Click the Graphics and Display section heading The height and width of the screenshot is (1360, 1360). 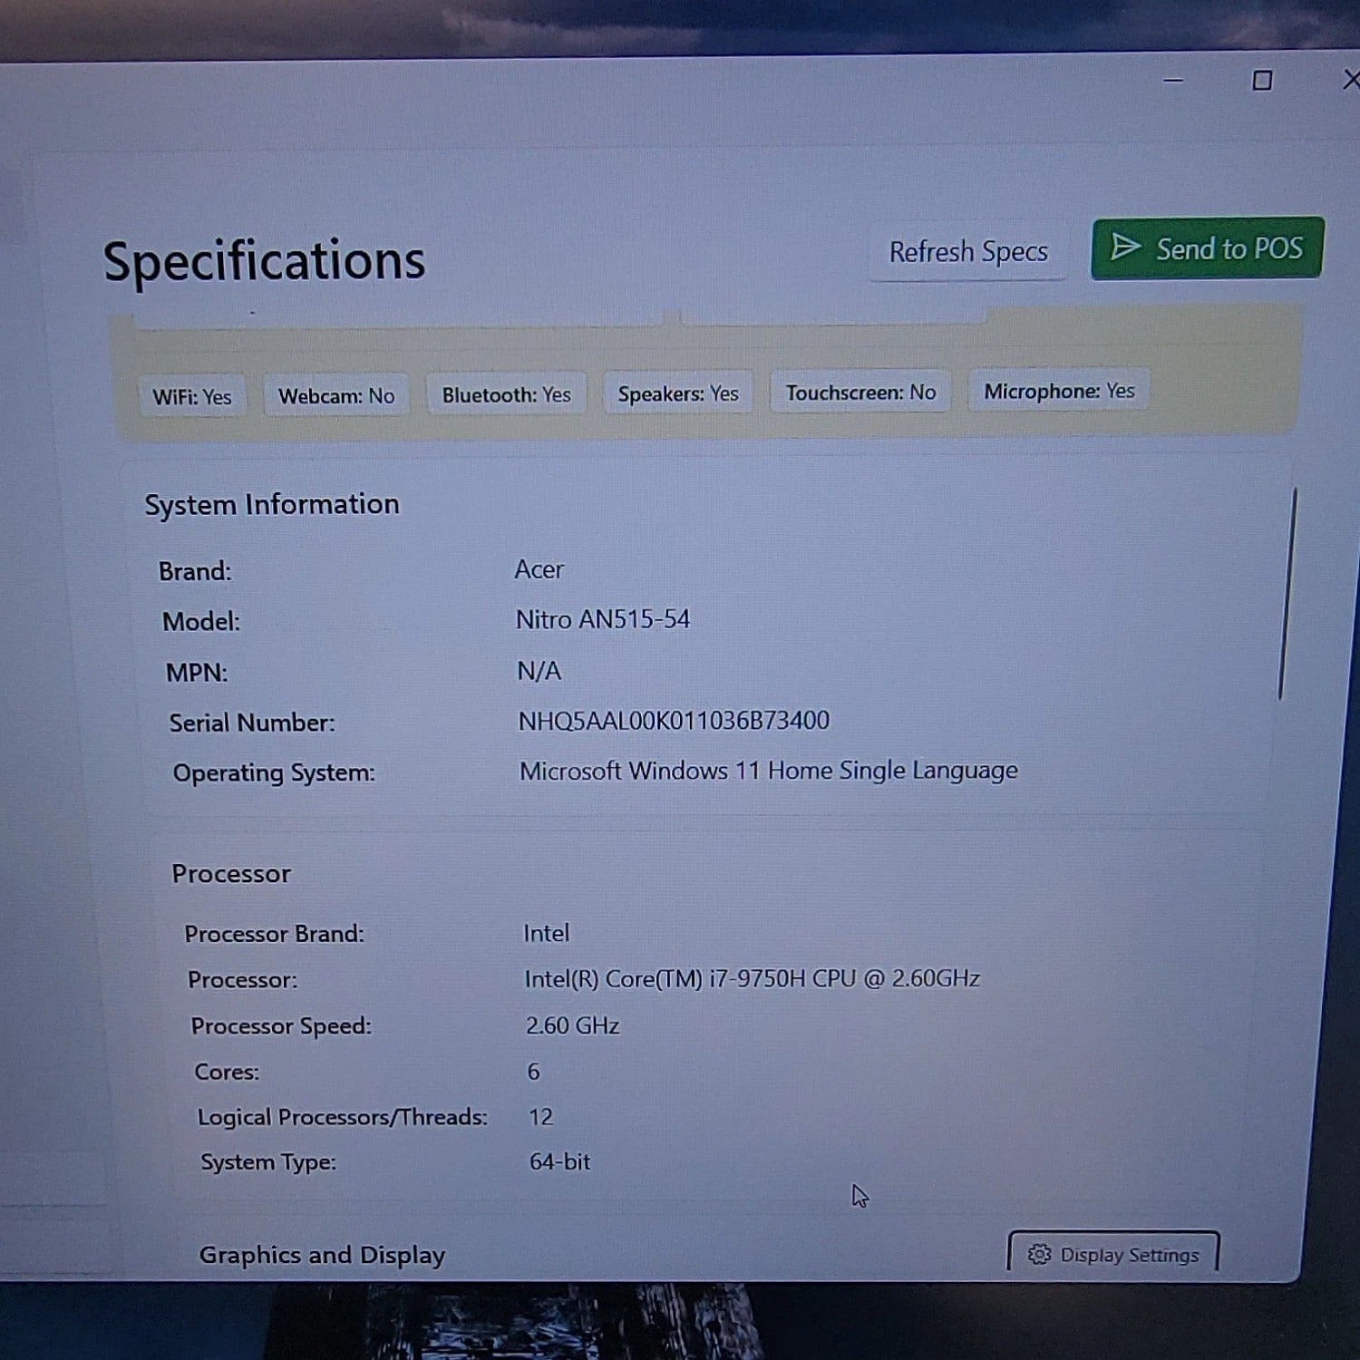322,1255
